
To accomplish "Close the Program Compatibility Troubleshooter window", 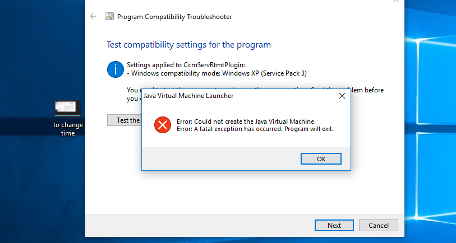I will pyautogui.click(x=396, y=1).
